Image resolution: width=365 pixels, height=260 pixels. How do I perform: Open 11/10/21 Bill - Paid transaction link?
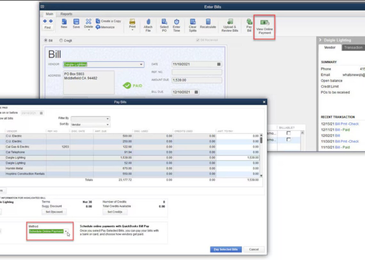pos(342,147)
